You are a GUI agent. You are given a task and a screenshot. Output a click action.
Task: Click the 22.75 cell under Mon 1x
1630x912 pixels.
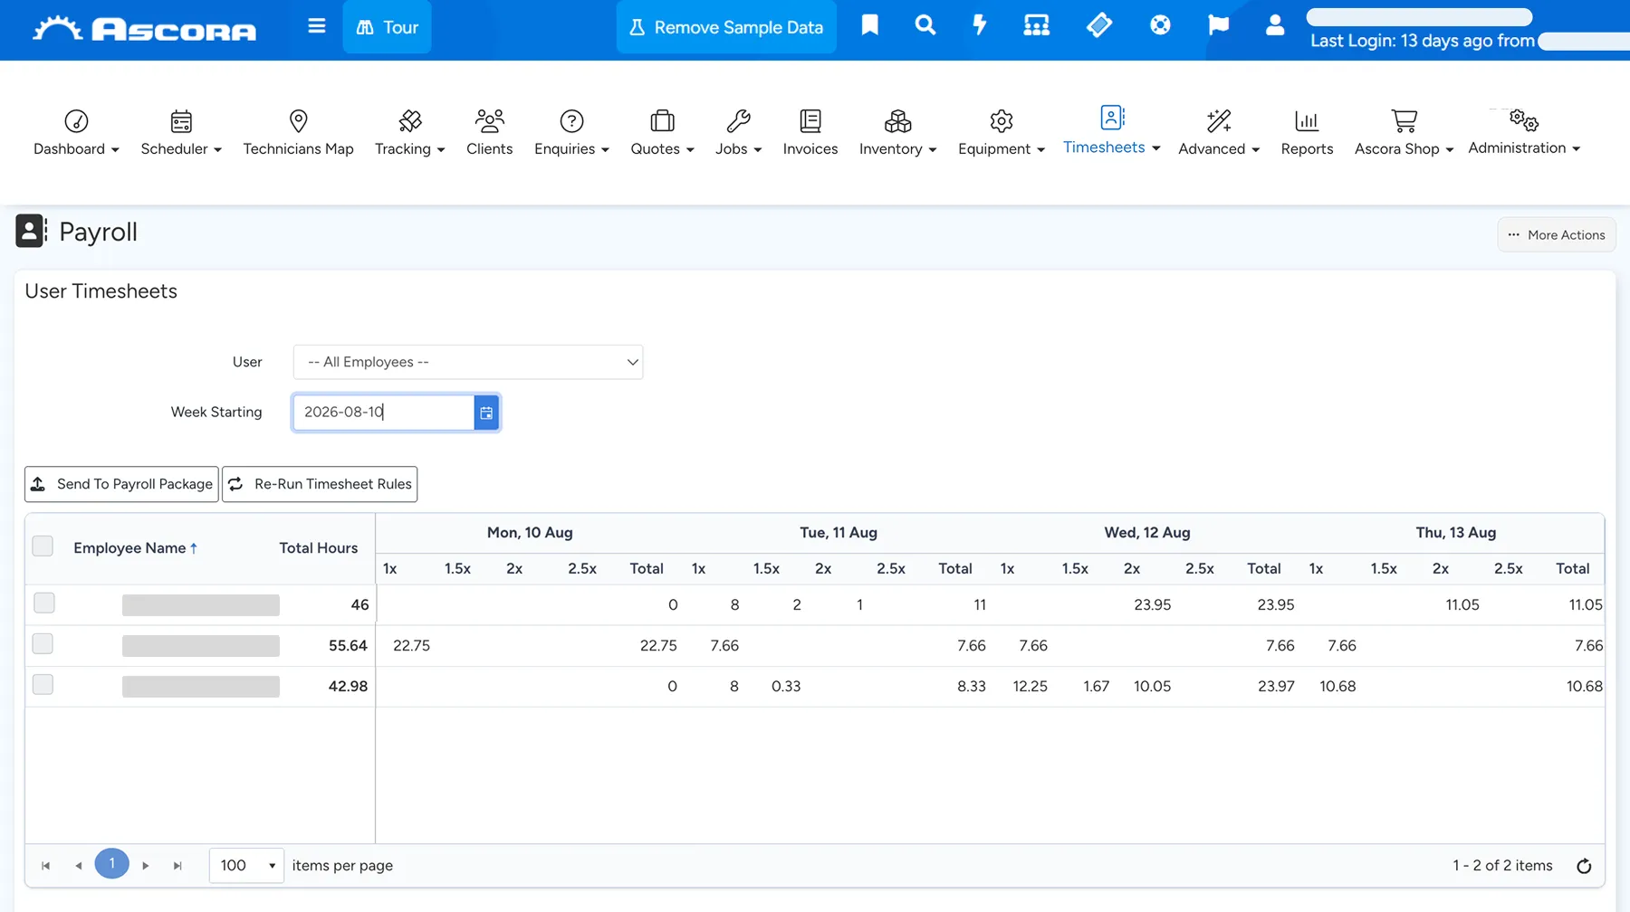(411, 646)
